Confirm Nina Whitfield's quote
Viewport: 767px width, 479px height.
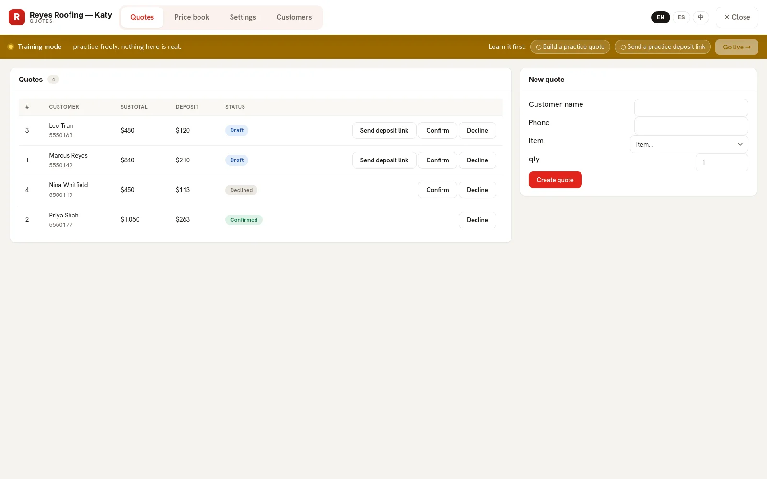(438, 190)
